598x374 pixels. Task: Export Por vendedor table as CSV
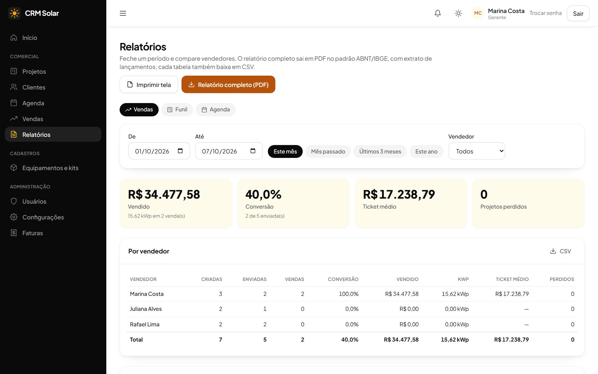click(560, 251)
